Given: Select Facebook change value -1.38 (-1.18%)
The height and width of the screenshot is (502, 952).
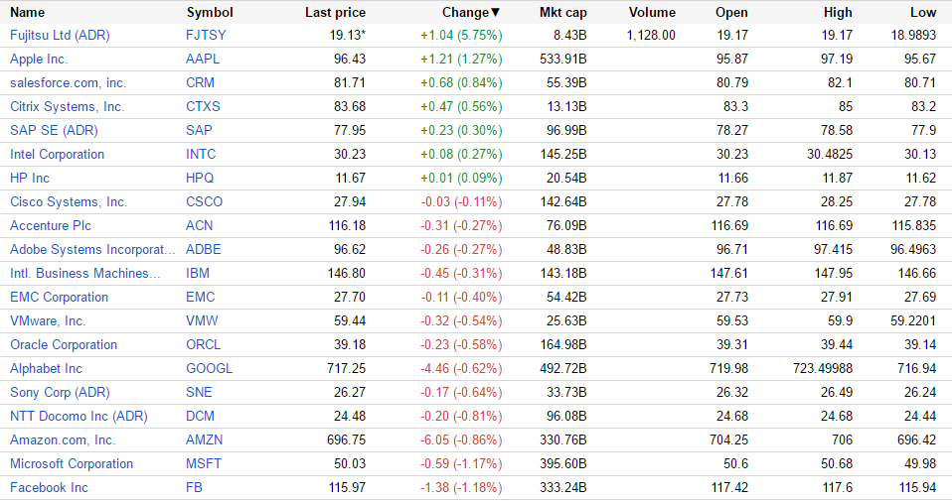Looking at the screenshot, I should [x=461, y=487].
